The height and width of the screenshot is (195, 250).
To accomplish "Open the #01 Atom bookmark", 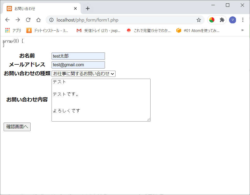I will pyautogui.click(x=198, y=30).
